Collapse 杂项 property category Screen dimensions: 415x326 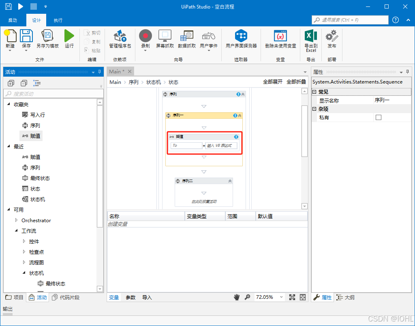[x=314, y=109]
